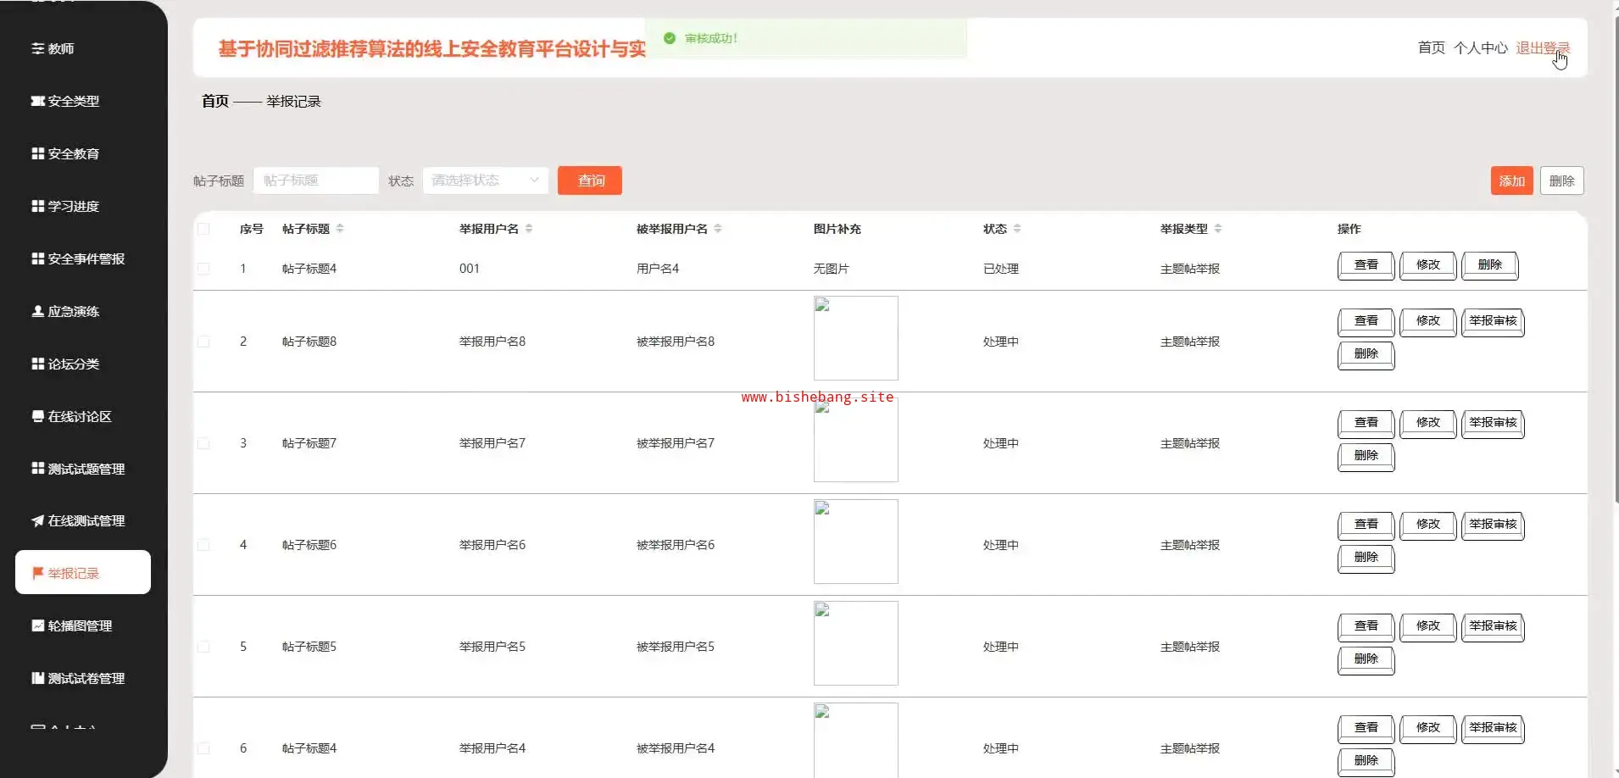Click 首页 in the breadcrumb
The width and height of the screenshot is (1619, 778).
[215, 102]
